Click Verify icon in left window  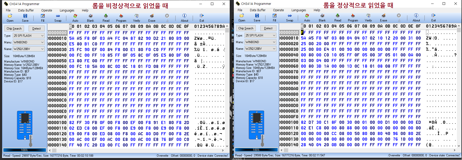pyautogui.click(x=137, y=18)
